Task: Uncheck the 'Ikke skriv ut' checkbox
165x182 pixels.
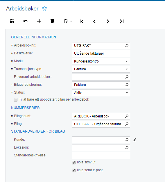Action: pyautogui.click(x=74, y=163)
